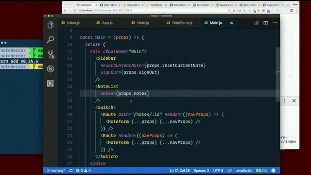Image resolution: width=311 pixels, height=175 pixels.
Task: Click the browser reload button
Action: point(74,10)
